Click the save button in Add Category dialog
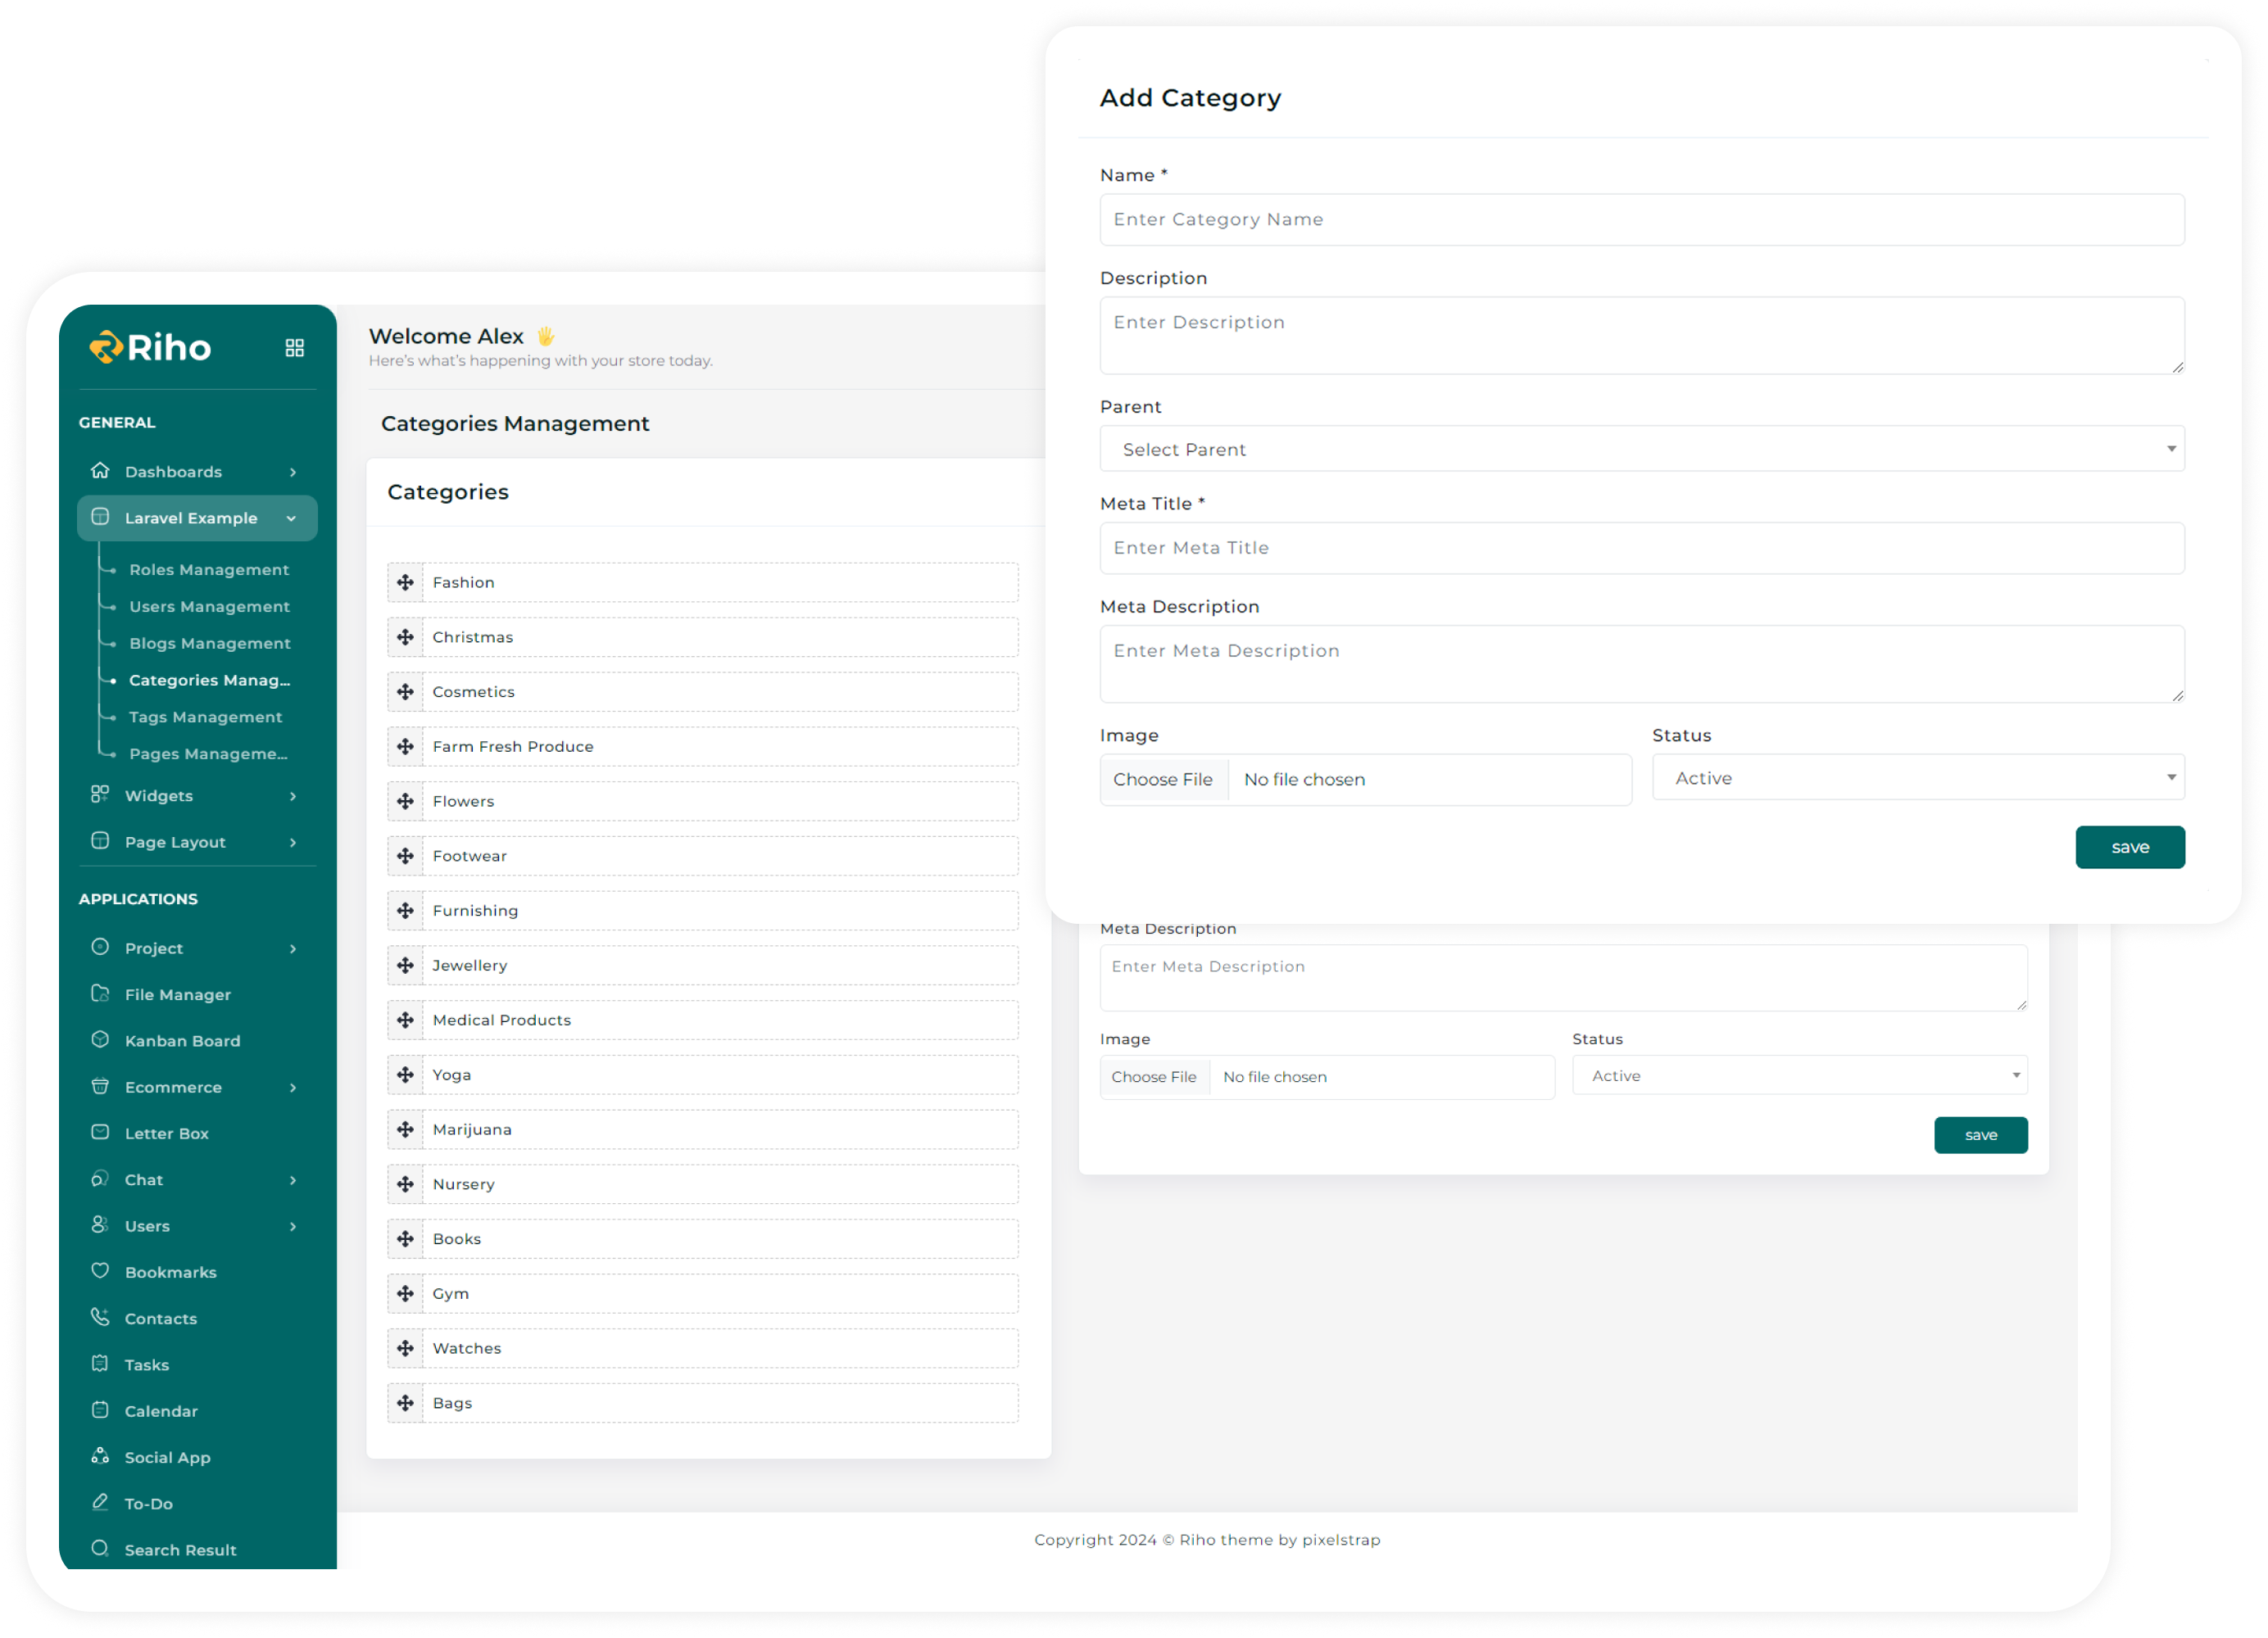This screenshot has height=1638, width=2268. 2129,847
